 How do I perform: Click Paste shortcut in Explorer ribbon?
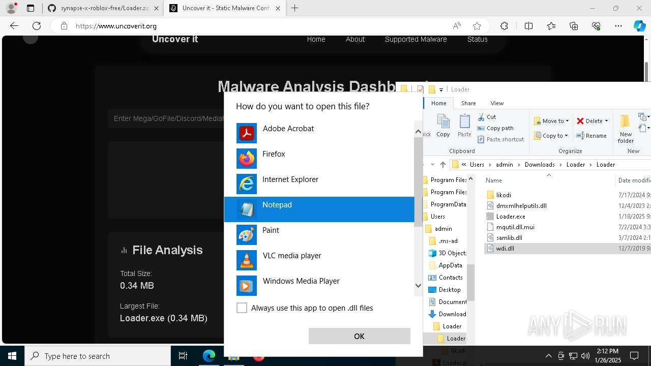point(500,139)
